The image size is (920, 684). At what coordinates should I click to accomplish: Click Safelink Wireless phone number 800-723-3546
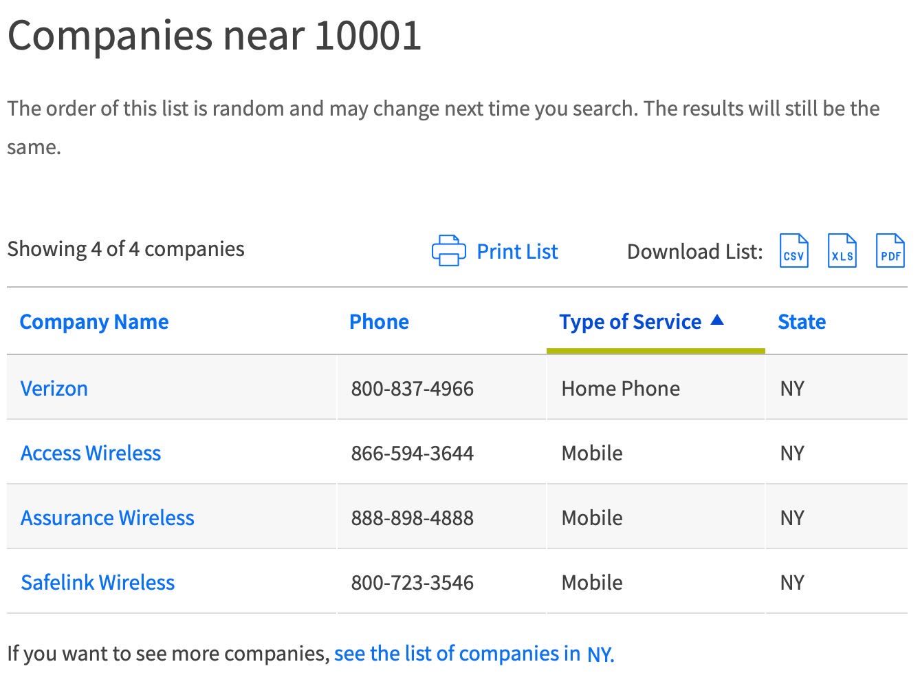pyautogui.click(x=412, y=582)
